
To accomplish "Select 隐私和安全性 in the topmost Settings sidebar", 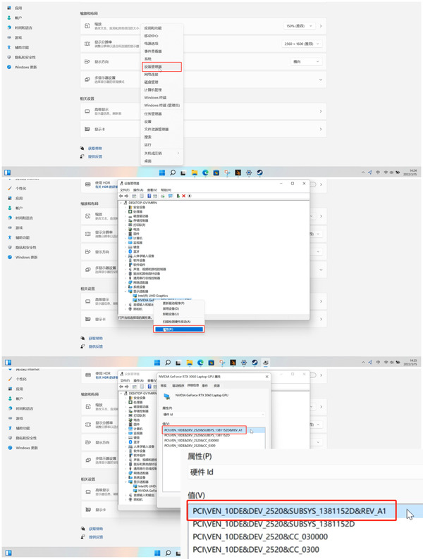I will pos(25,57).
